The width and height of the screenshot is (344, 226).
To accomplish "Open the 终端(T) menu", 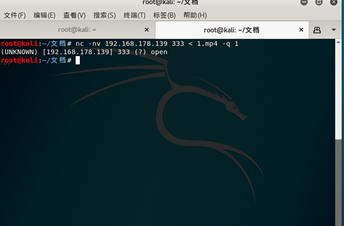I will pyautogui.click(x=135, y=16).
